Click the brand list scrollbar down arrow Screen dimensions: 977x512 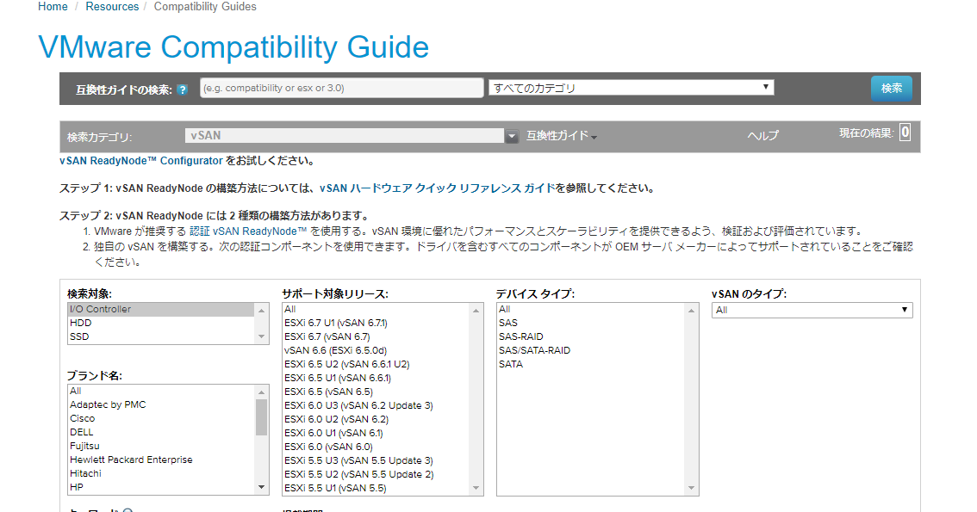coord(261,486)
